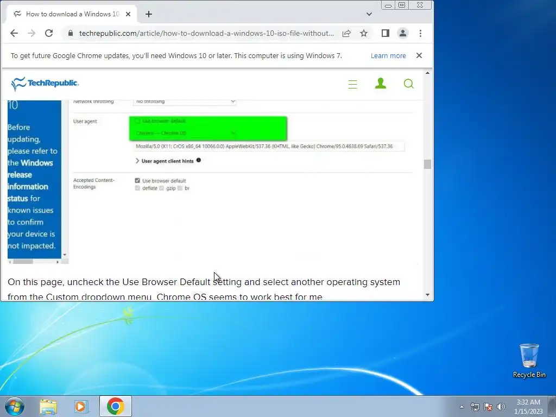
Task: Select the 'How to download a Windows 10' tab
Action: click(72, 14)
